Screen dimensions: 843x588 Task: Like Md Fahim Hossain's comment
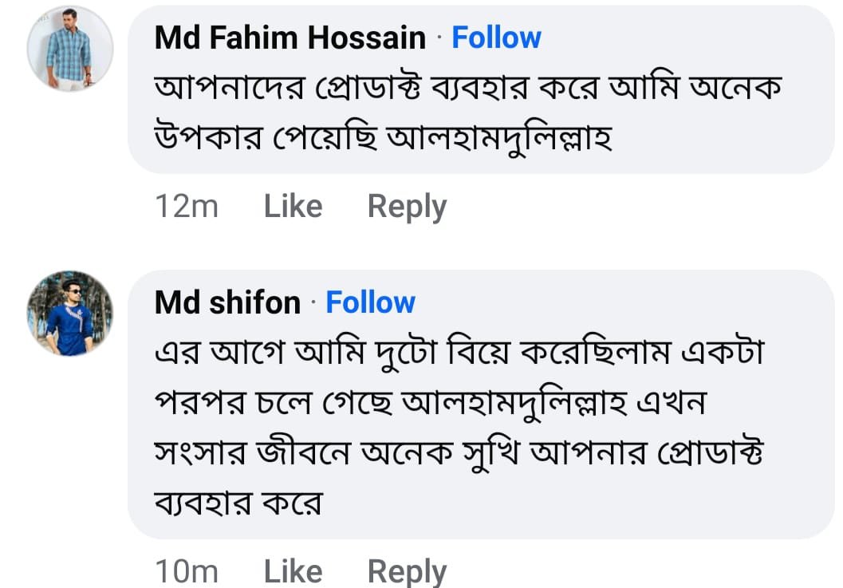293,207
